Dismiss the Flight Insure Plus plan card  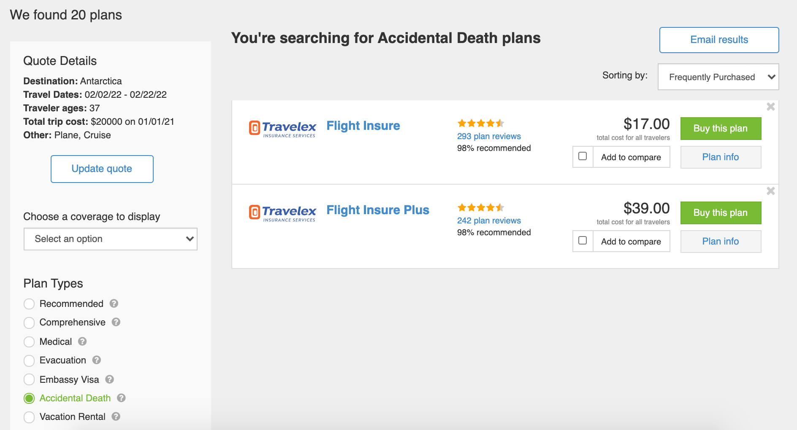coord(770,191)
